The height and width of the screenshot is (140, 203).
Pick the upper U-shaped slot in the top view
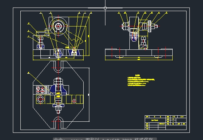click(x=58, y=67)
